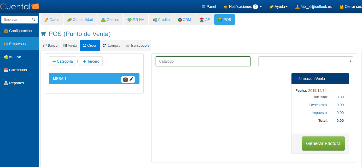The width and height of the screenshot is (362, 167).
Task: Open the Panel monitor link
Action: coord(209,7)
